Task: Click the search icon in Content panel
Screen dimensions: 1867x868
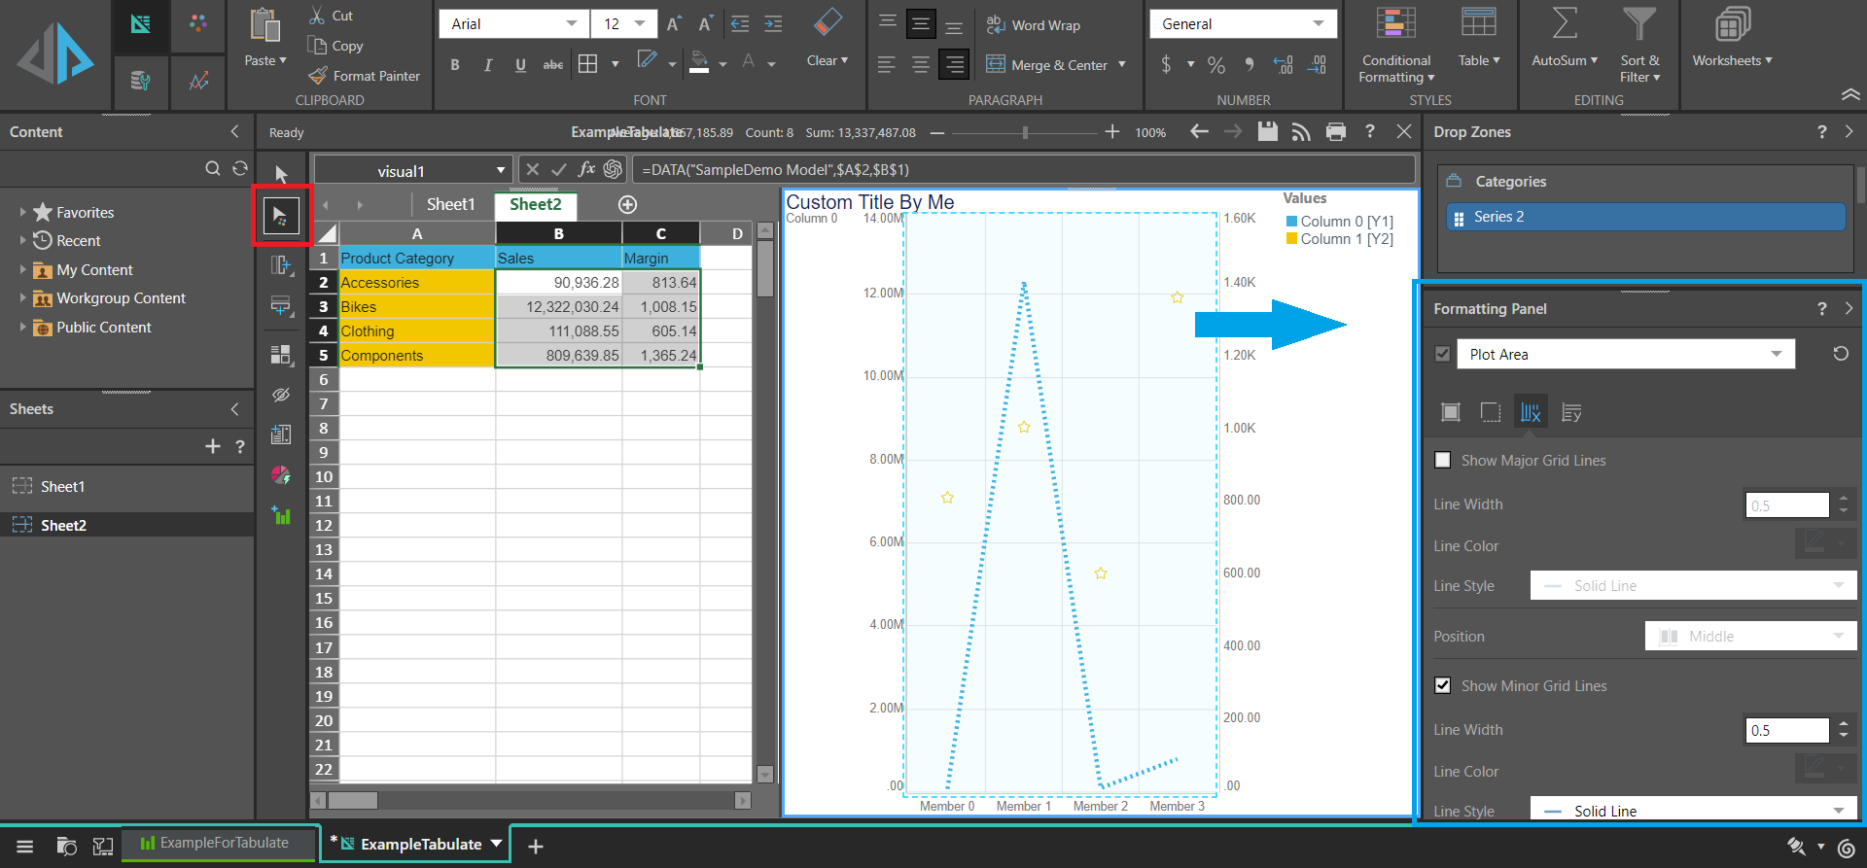Action: coord(212,169)
